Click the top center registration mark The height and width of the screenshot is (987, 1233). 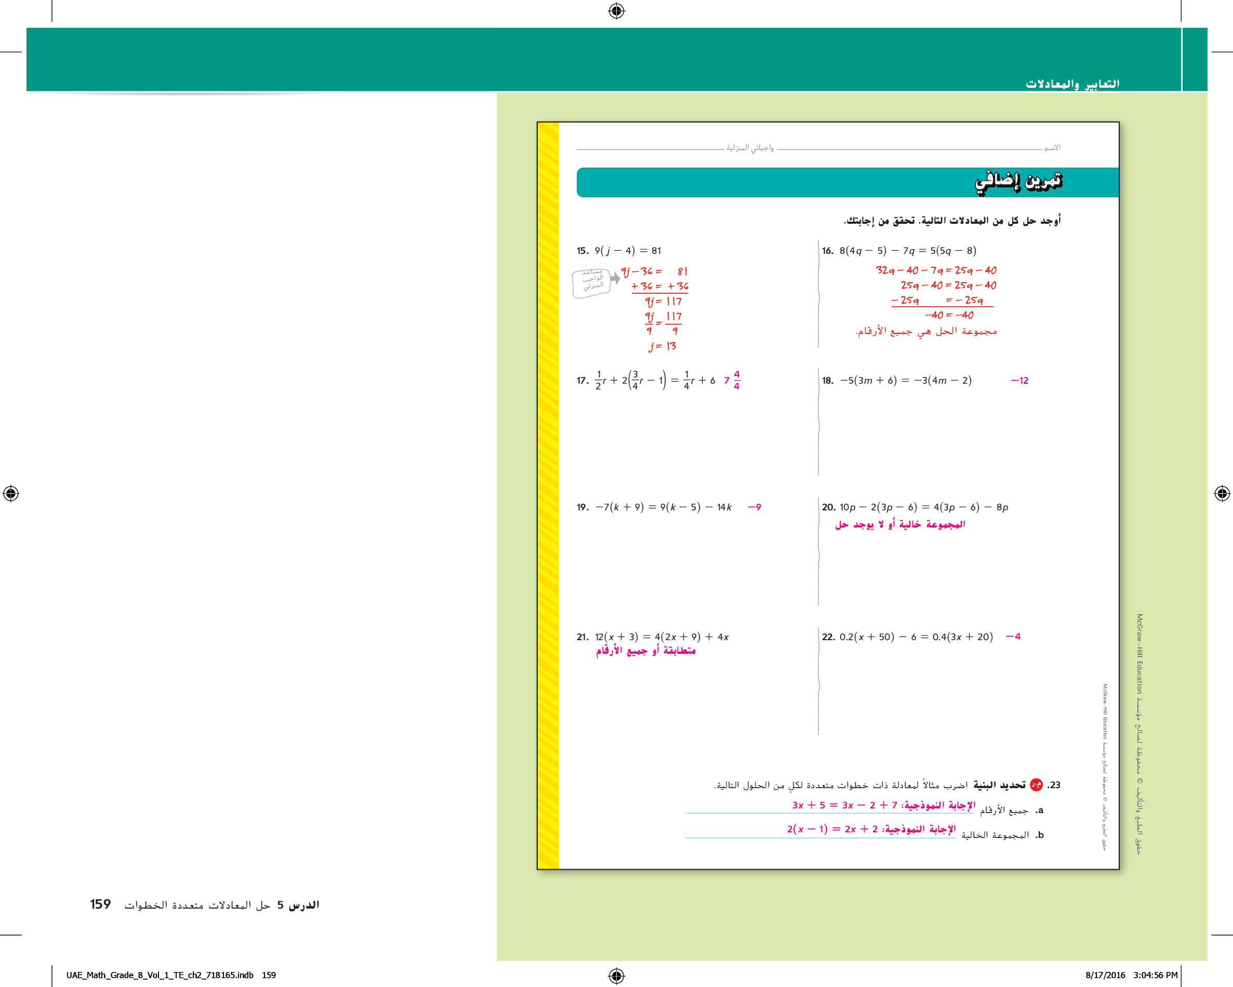pyautogui.click(x=616, y=11)
